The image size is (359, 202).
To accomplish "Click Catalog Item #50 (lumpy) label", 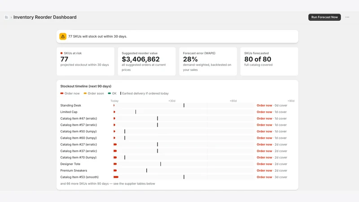I will click(x=78, y=132).
